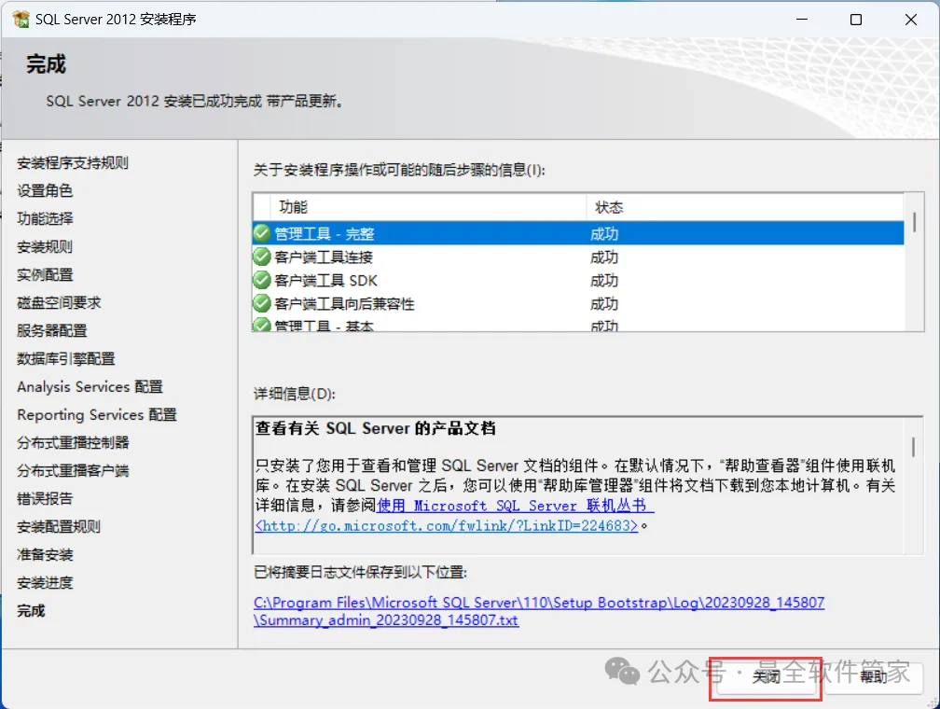Select 数据库引擎配置 step in sidebar

pyautogui.click(x=66, y=359)
